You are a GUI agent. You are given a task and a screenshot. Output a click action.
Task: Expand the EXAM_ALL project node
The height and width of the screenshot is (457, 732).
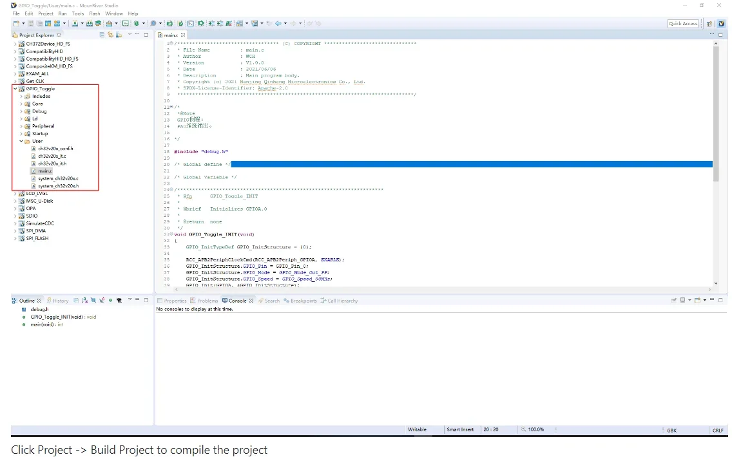[x=15, y=74]
